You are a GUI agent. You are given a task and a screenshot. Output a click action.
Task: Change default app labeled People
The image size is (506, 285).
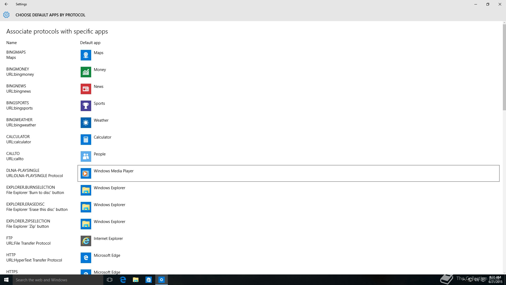(x=100, y=154)
